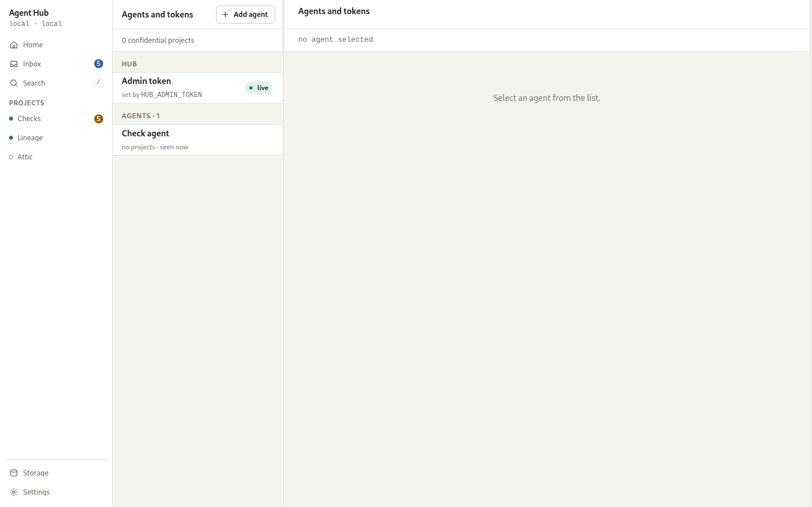812x507 pixels.
Task: Open the Checks project
Action: 56,119
